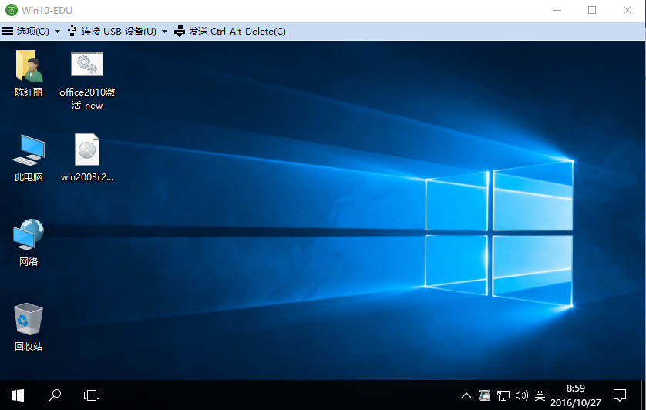
Task: Switch input method via 英 indicator
Action: tap(540, 395)
